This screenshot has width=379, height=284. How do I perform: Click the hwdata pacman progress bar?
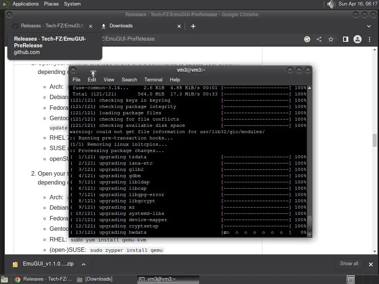coord(256,232)
